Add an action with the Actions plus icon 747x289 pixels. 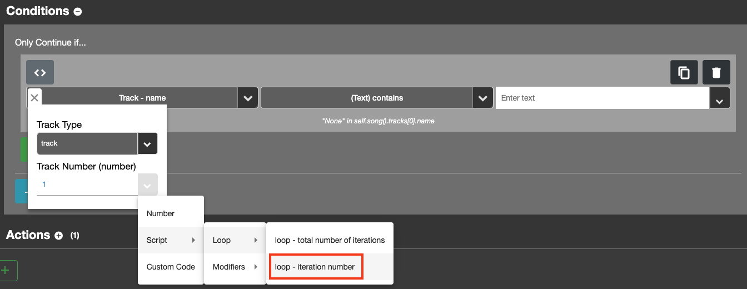click(x=59, y=236)
